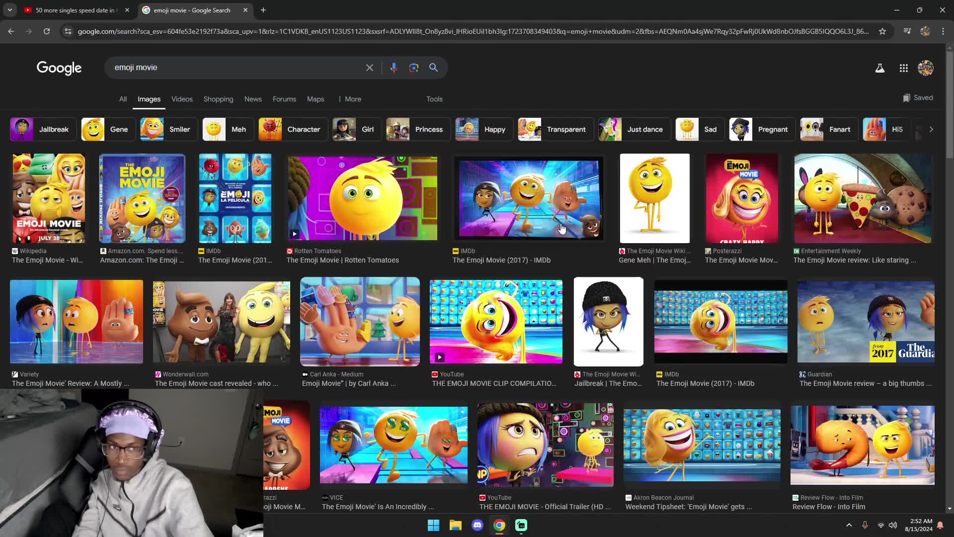The height and width of the screenshot is (537, 954).
Task: Close the emoji movie Google Search tab
Action: tap(245, 10)
